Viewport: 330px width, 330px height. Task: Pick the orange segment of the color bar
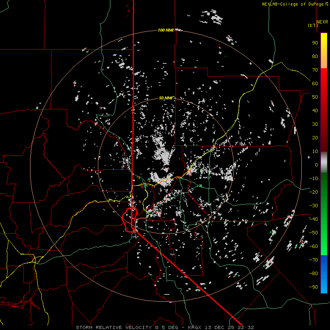(x=324, y=62)
